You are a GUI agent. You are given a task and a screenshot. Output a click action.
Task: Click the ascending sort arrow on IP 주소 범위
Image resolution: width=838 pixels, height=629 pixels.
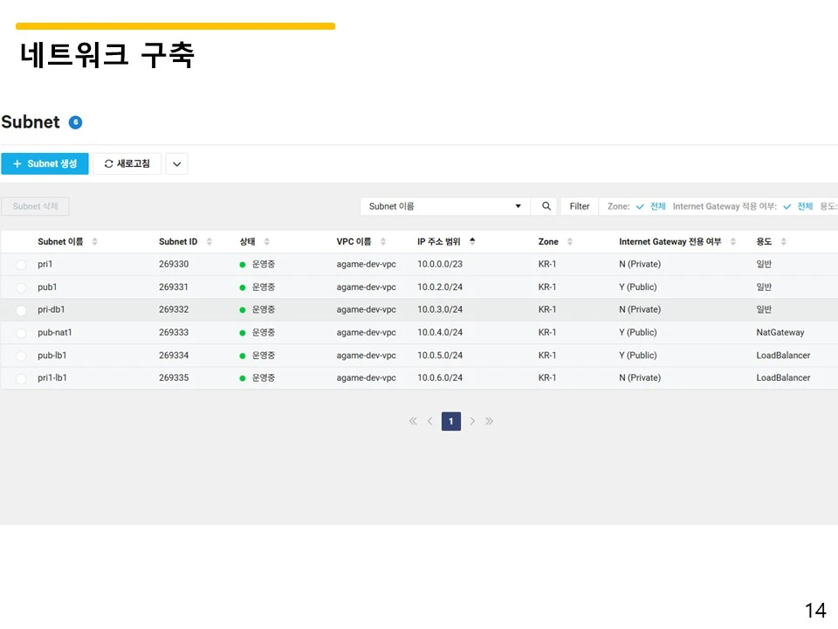click(x=472, y=239)
